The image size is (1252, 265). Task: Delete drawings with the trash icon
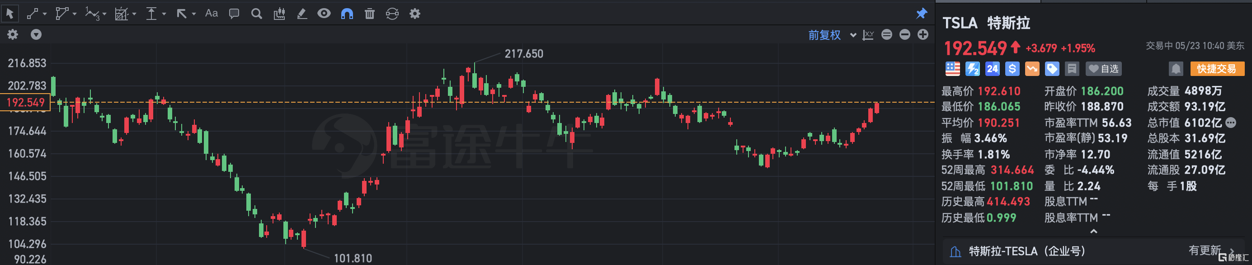coord(369,14)
